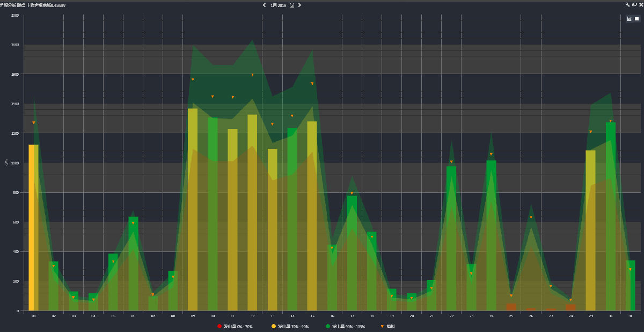Select the green bar for day 06

[133, 264]
